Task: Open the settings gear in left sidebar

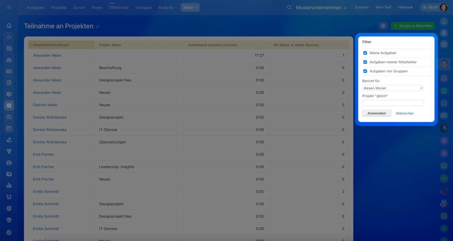Action: click(x=9, y=232)
